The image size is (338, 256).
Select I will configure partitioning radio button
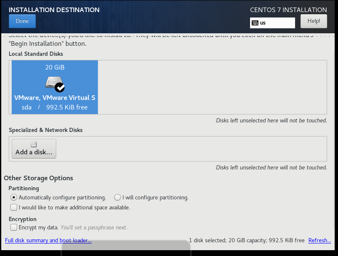(118, 197)
